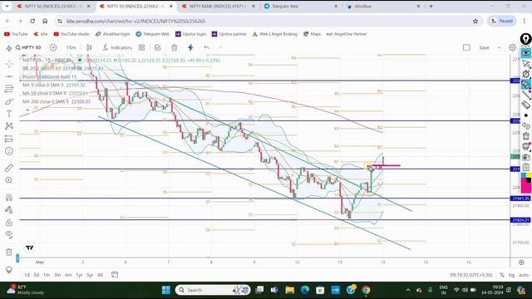Select annotation overlay highlighter tool

coord(526,85)
